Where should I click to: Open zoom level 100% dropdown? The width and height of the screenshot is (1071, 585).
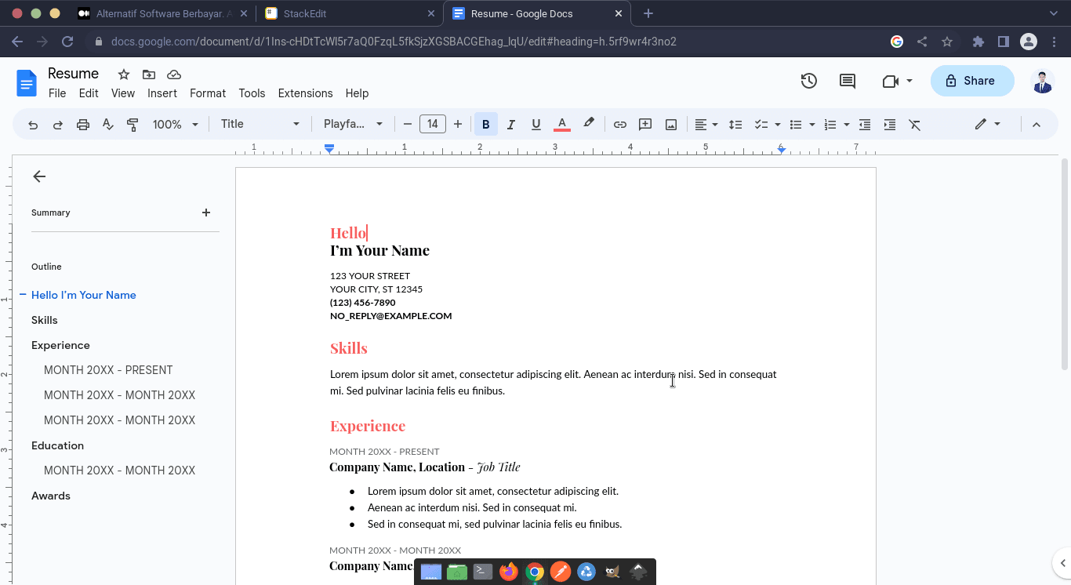click(176, 125)
